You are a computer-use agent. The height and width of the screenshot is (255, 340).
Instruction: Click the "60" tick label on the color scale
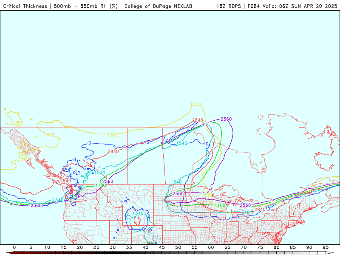(211, 247)
